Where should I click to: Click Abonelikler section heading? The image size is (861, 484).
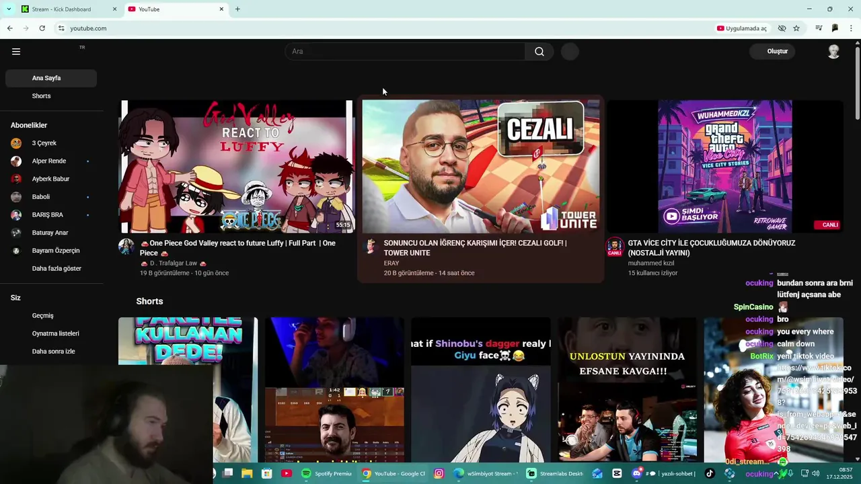coord(29,126)
